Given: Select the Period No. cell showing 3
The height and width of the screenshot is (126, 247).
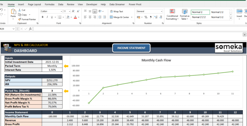Looking at the screenshot, I should [x=52, y=91].
